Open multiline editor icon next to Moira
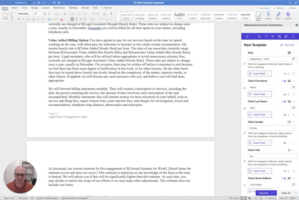The width and height of the screenshot is (299, 200). click(x=294, y=87)
